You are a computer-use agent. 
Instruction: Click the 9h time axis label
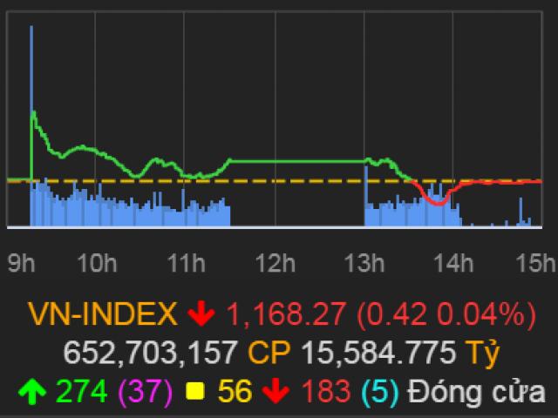[21, 263]
